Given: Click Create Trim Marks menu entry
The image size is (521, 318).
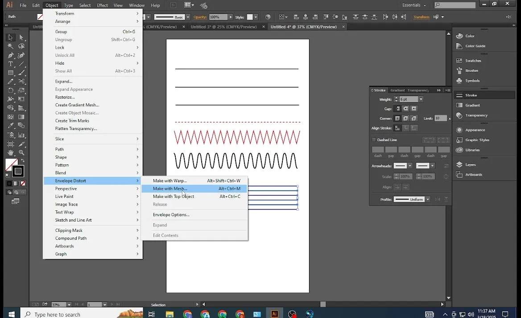Looking at the screenshot, I should 93,121.
